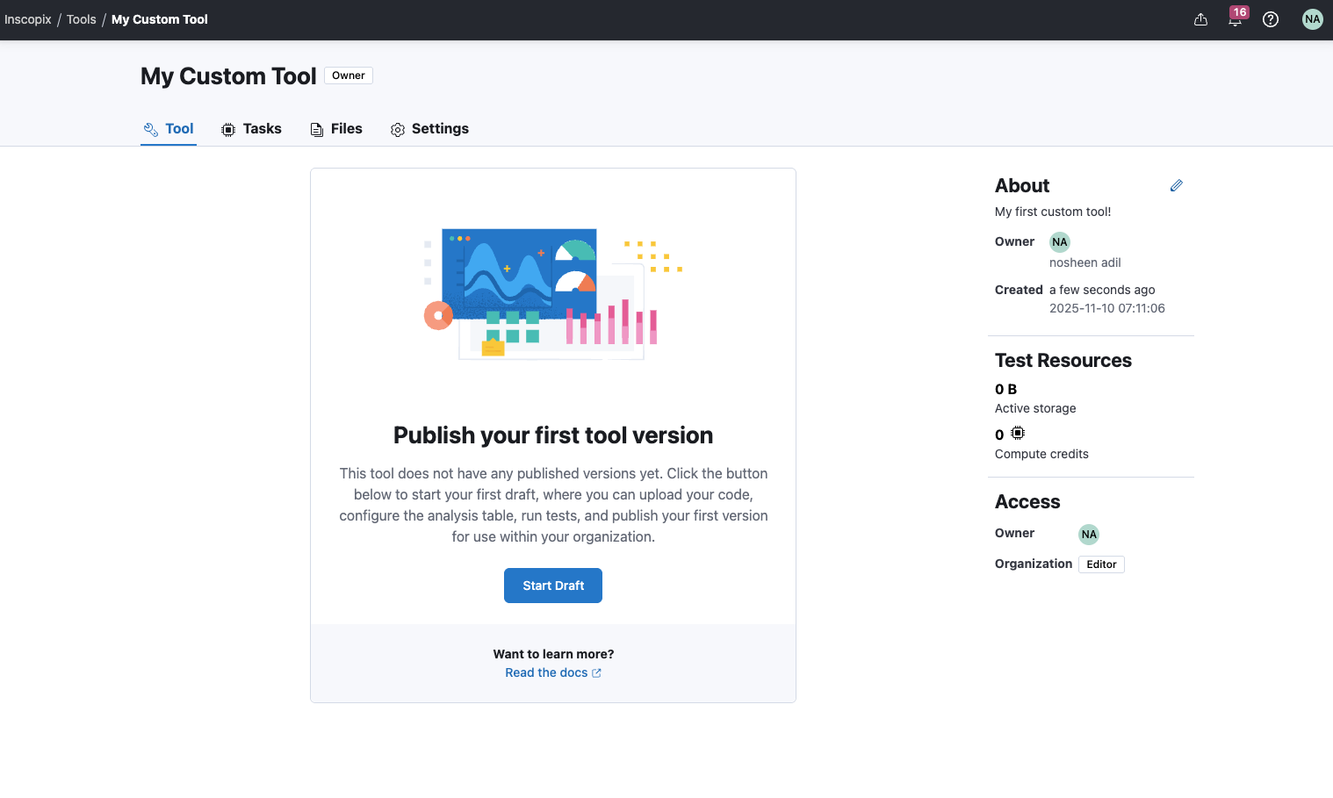1333x798 pixels.
Task: Open the help question mark icon
Action: [1270, 19]
